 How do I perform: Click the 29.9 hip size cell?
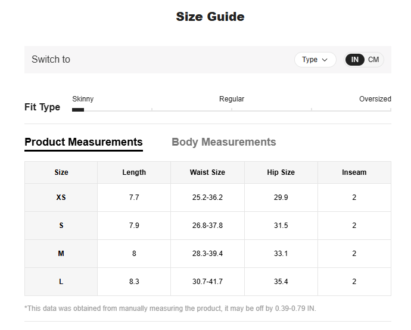tap(281, 198)
